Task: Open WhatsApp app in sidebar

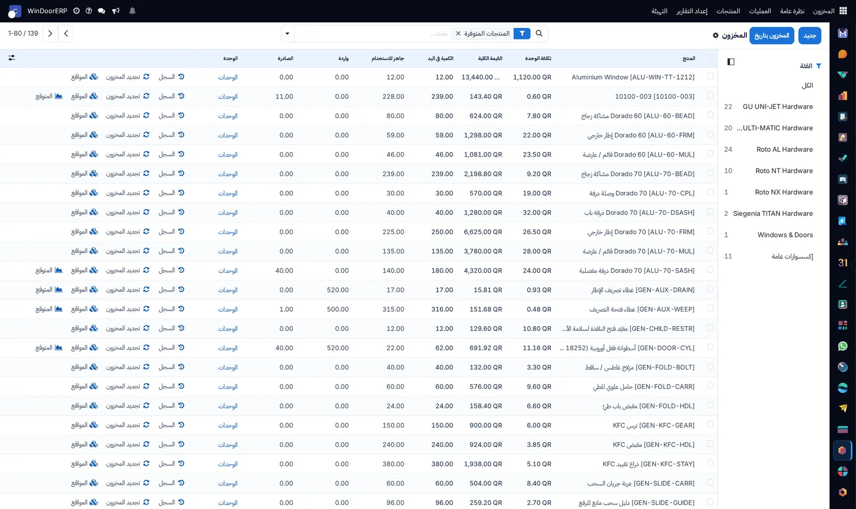Action: click(x=843, y=346)
